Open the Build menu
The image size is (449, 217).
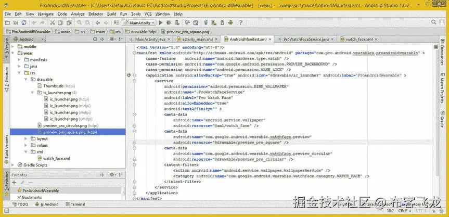[x=111, y=14]
